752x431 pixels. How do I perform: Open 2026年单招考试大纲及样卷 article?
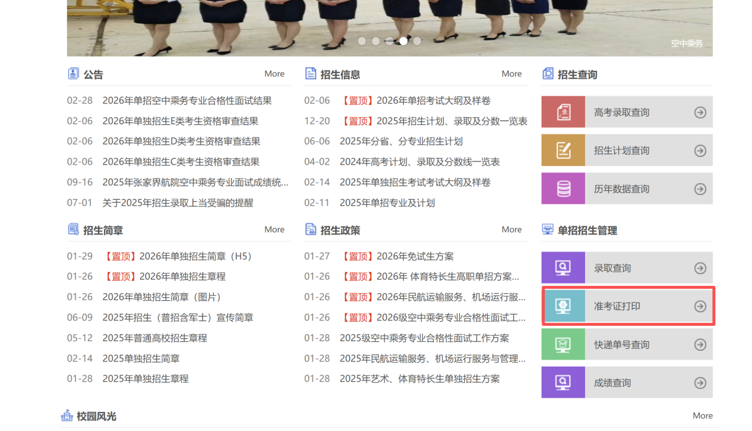pyautogui.click(x=433, y=100)
